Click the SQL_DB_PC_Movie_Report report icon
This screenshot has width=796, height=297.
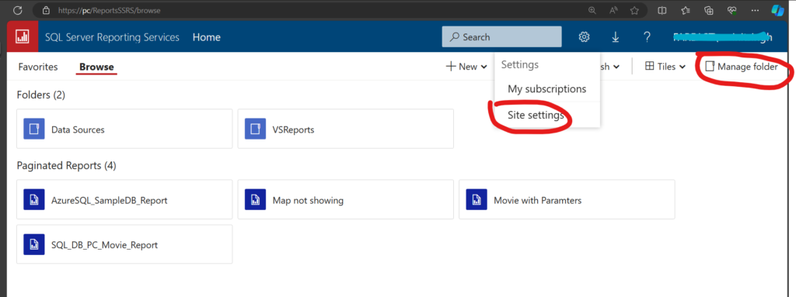coord(34,245)
